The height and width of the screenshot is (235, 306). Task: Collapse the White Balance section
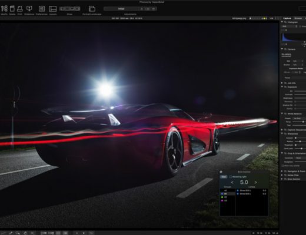(x=282, y=113)
